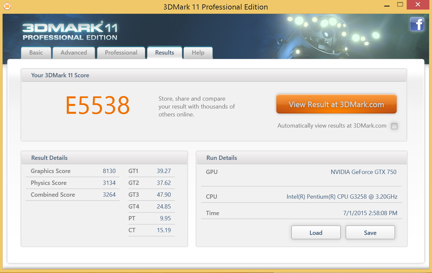The height and width of the screenshot is (273, 432).
Task: Click the Save button
Action: [x=370, y=233]
